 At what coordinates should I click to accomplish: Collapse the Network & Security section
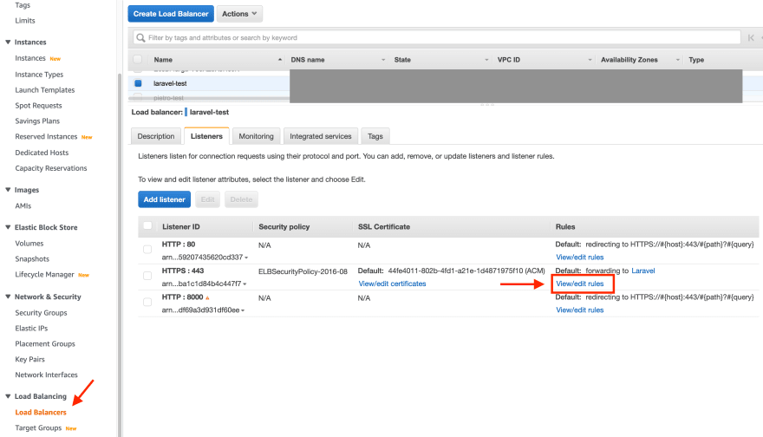tap(8, 297)
